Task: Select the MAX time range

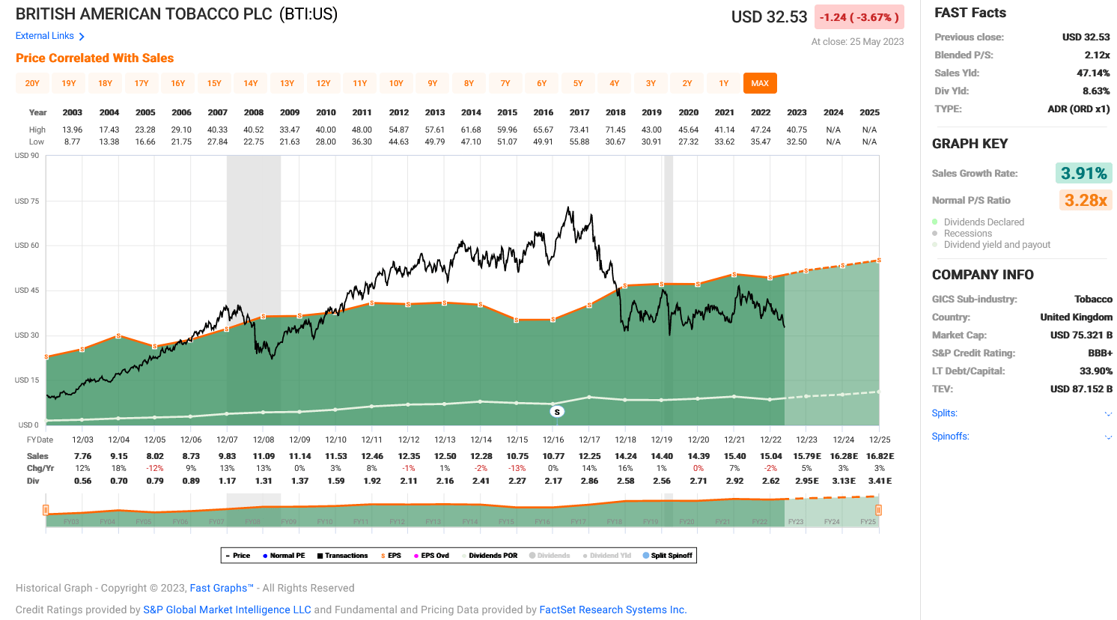Action: click(760, 83)
